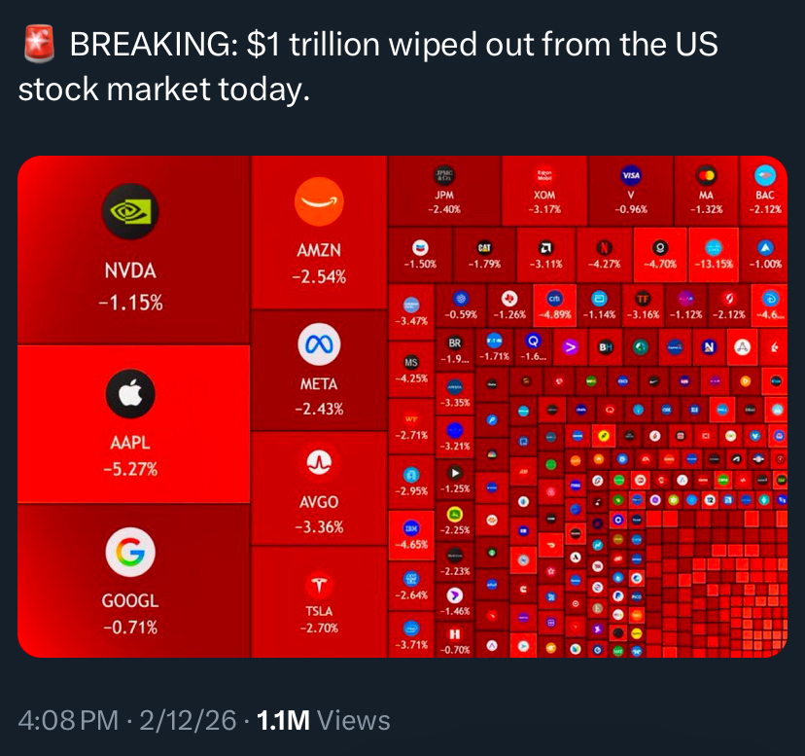Click the Visa logo icon

[x=631, y=176]
